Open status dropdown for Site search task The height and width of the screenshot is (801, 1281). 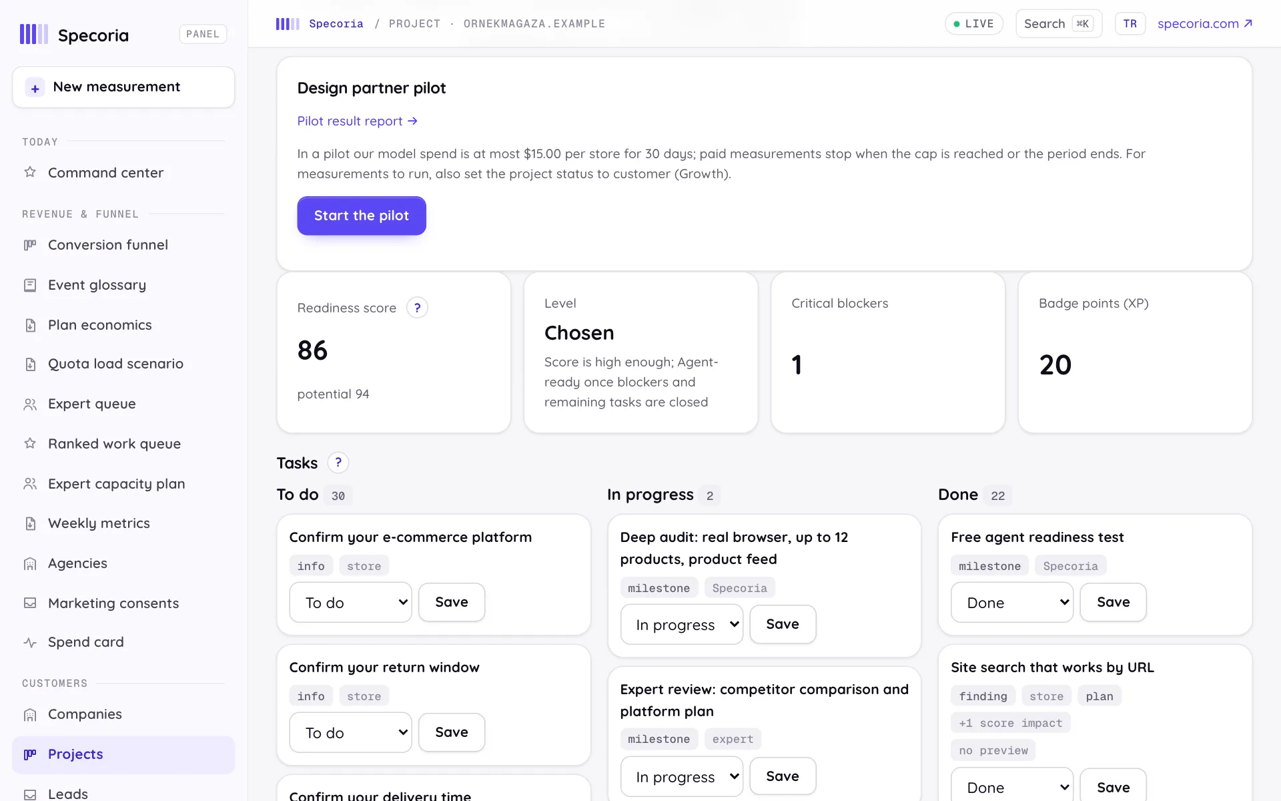1012,785
